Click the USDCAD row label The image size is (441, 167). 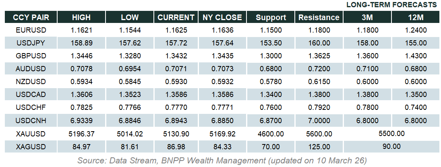(x=31, y=95)
